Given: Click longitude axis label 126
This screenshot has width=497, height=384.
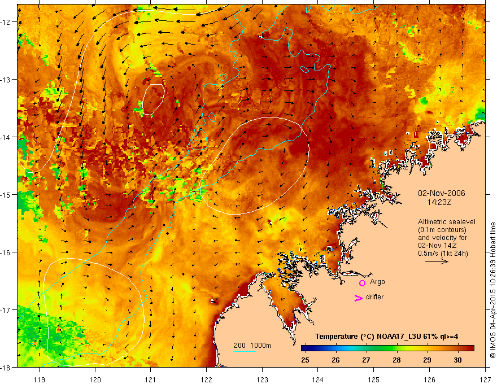Looking at the screenshot, I should click(429, 379).
